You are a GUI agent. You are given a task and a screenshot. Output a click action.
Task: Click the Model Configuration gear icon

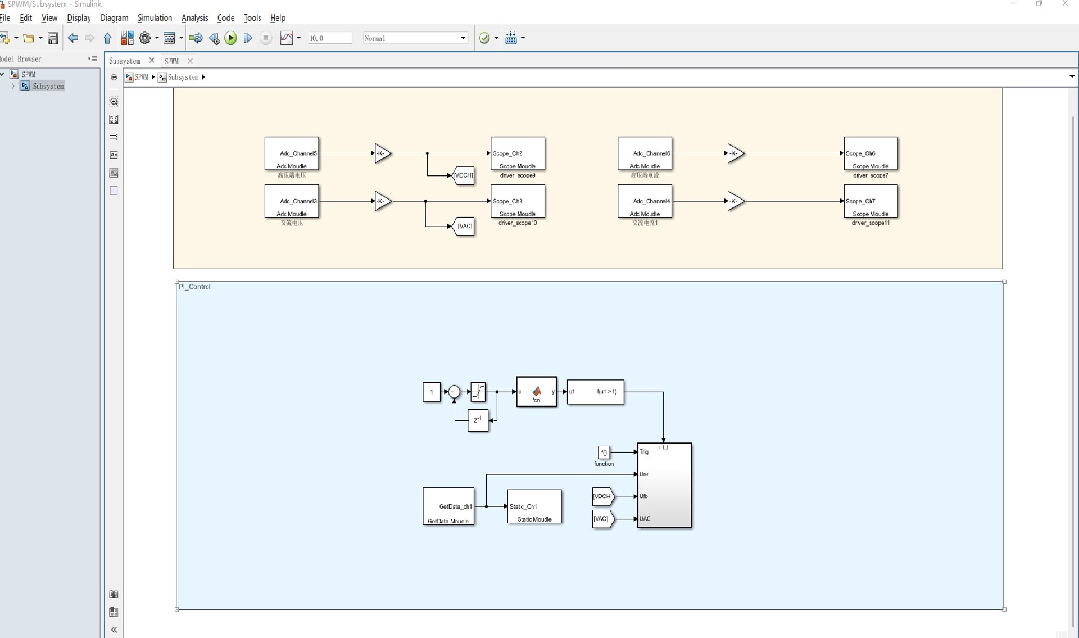click(145, 38)
